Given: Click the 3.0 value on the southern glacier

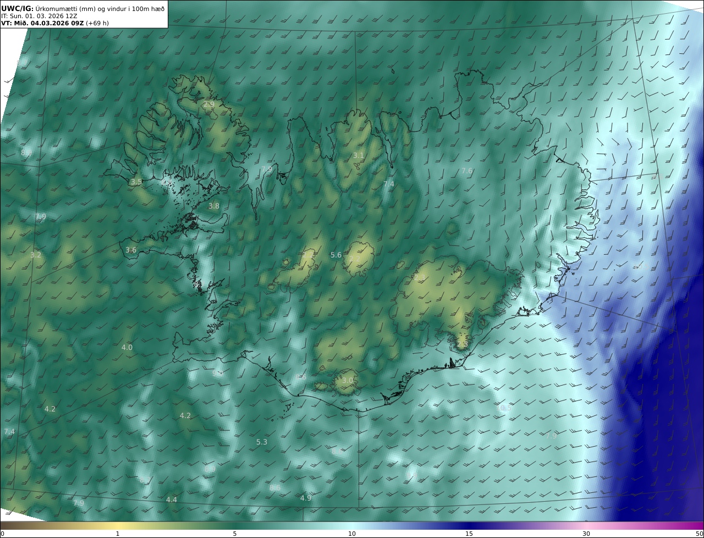Looking at the screenshot, I should click(348, 381).
